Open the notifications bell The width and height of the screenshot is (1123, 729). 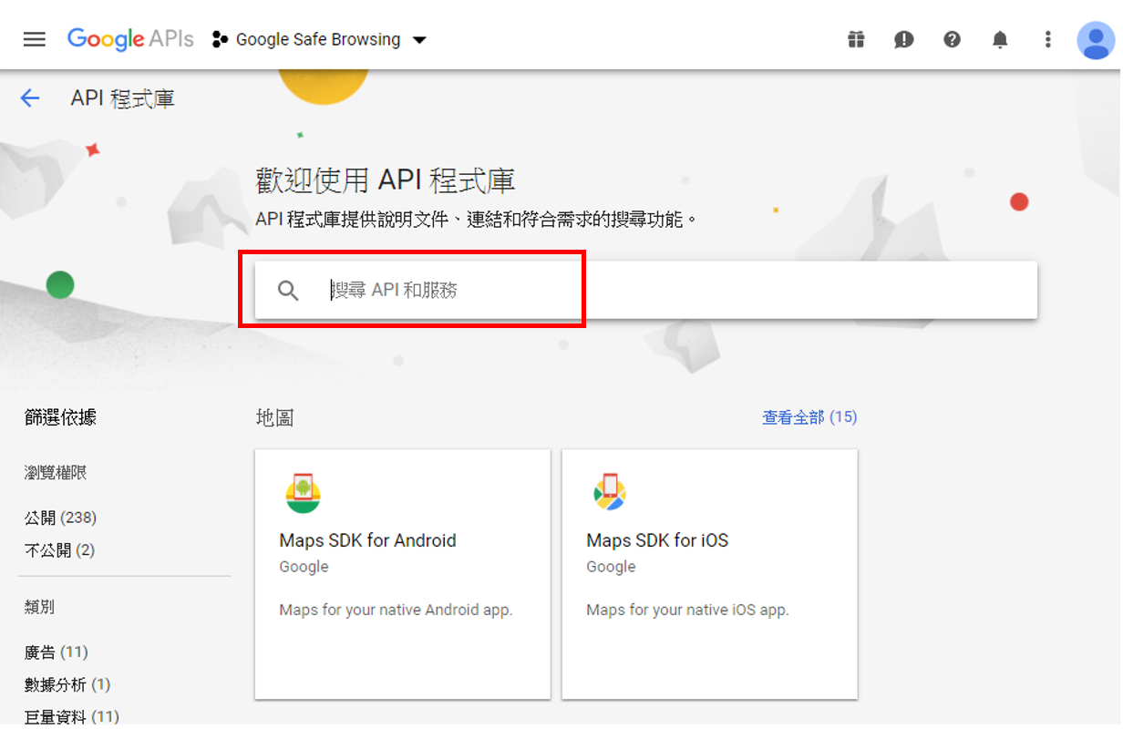pyautogui.click(x=1000, y=39)
